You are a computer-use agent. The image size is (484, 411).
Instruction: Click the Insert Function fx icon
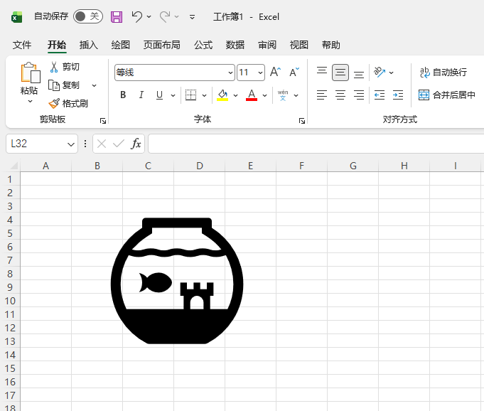136,144
